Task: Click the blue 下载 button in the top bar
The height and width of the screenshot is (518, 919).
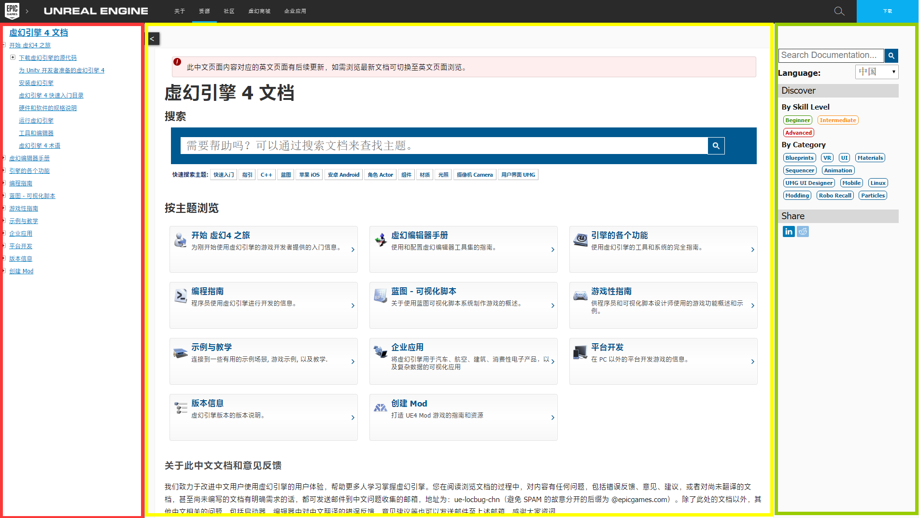Action: (x=888, y=11)
